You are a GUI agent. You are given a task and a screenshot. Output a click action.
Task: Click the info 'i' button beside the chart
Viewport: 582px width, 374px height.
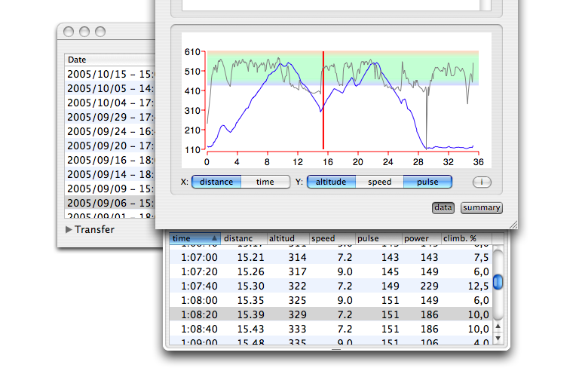[x=482, y=182]
